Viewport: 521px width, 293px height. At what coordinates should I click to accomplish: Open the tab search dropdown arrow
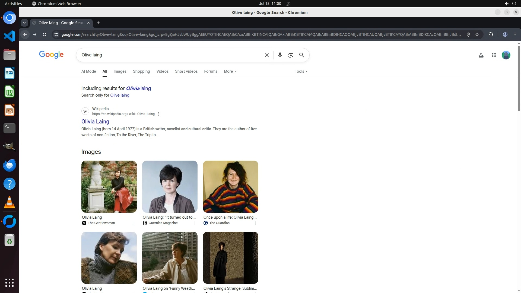tap(24, 23)
